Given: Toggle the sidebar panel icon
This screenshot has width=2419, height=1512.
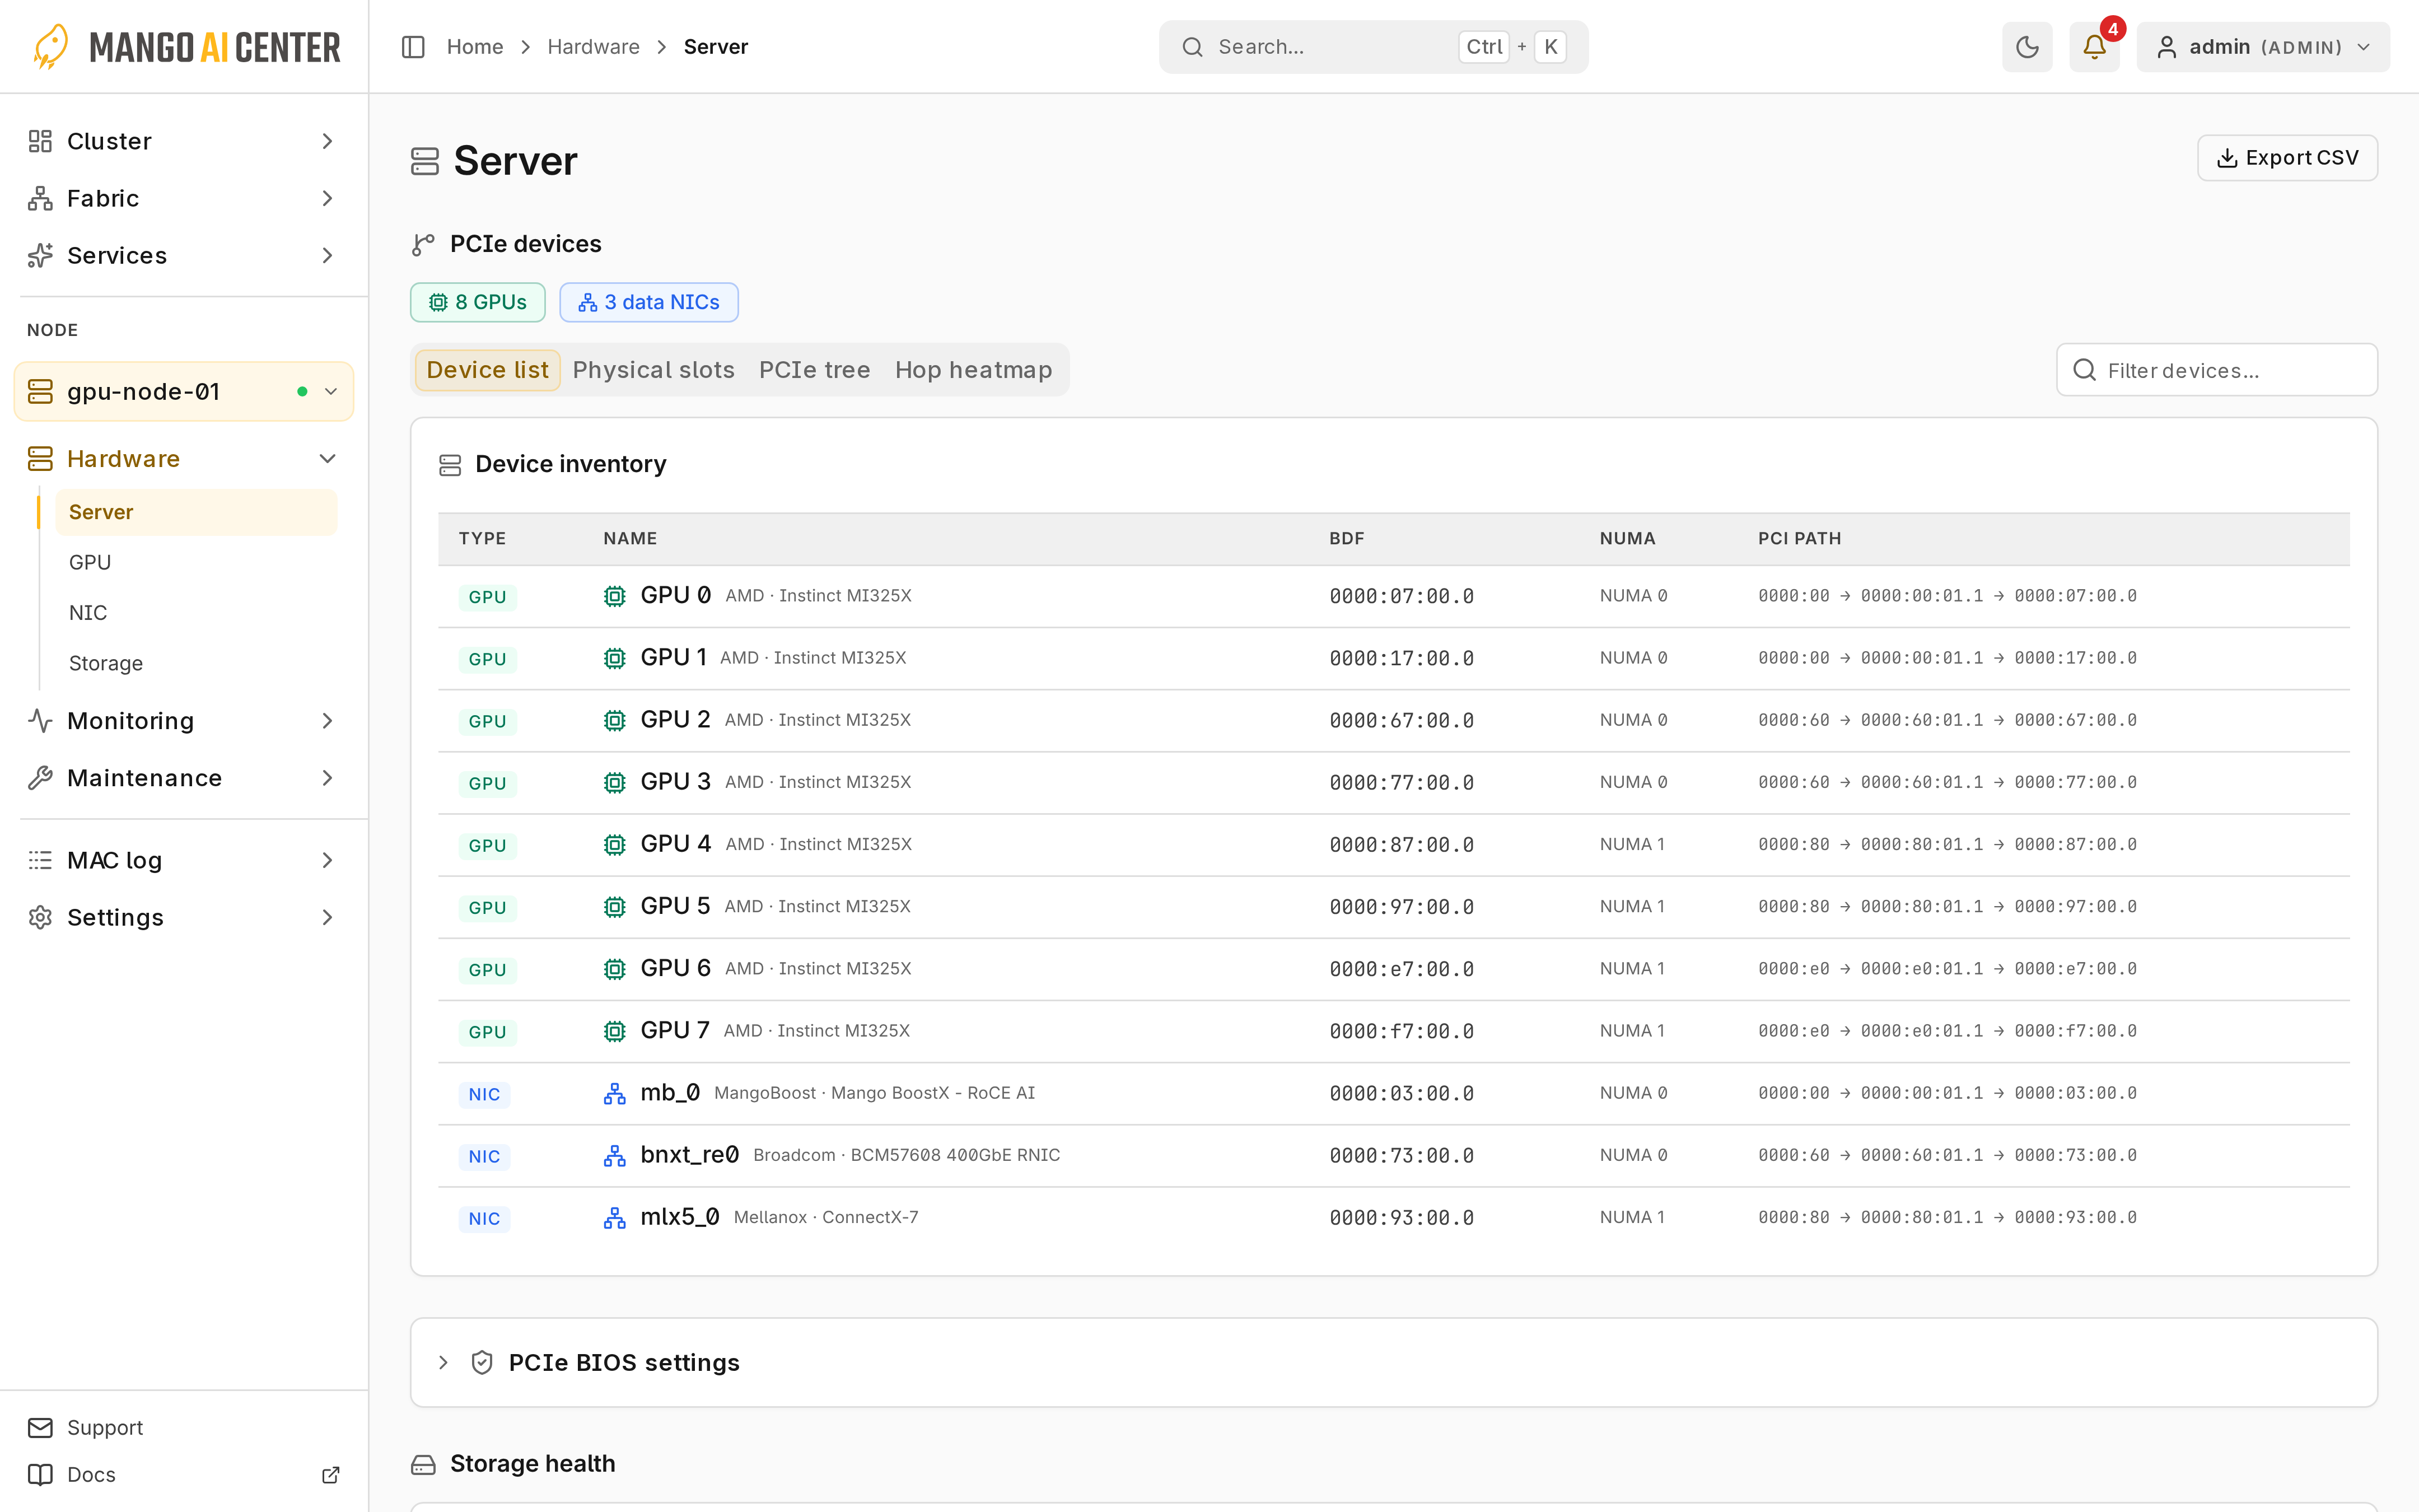Looking at the screenshot, I should click(413, 47).
